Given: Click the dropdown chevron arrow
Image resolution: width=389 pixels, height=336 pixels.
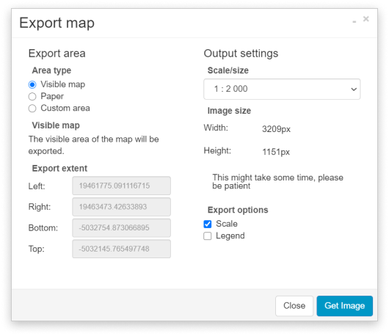Looking at the screenshot, I should (354, 89).
